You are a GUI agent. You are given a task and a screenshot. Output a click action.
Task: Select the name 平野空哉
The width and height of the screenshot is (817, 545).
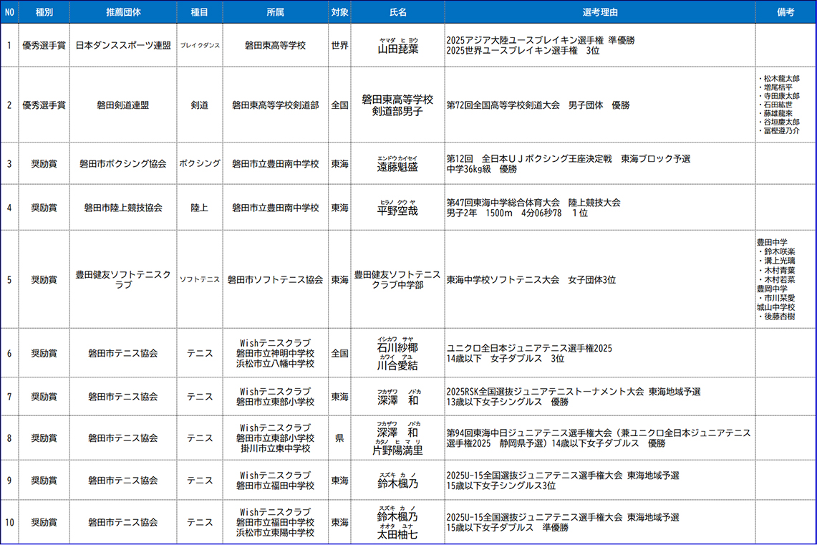click(397, 211)
